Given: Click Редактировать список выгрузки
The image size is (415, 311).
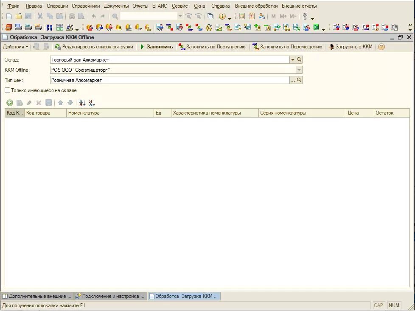Looking at the screenshot, I should point(94,47).
